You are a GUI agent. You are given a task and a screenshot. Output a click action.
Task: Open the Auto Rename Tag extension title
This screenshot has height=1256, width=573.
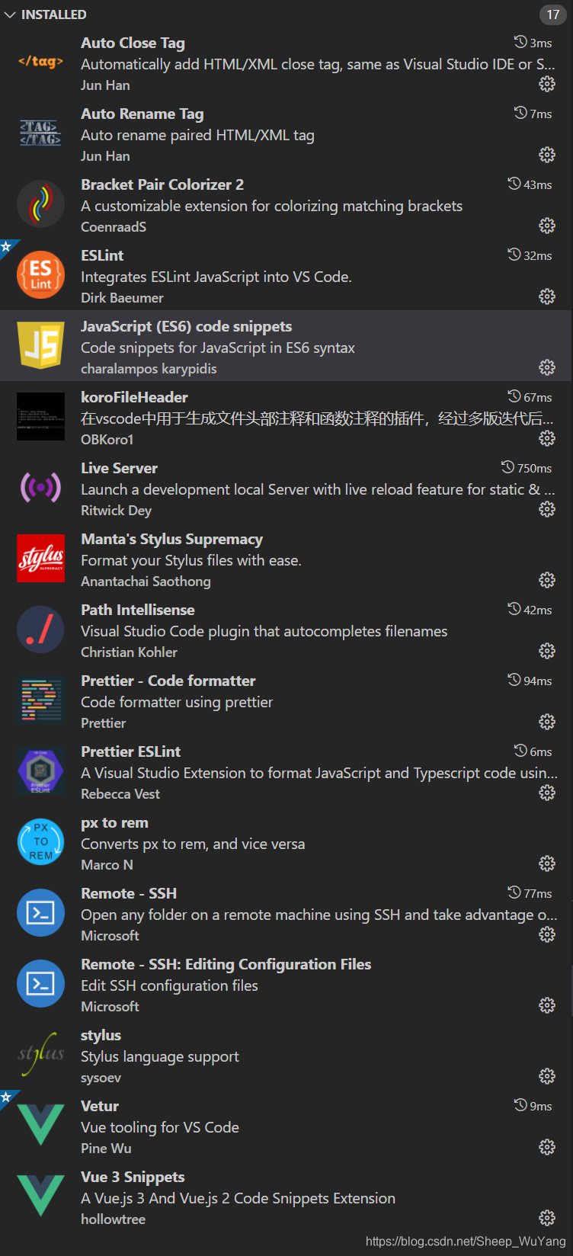(142, 114)
